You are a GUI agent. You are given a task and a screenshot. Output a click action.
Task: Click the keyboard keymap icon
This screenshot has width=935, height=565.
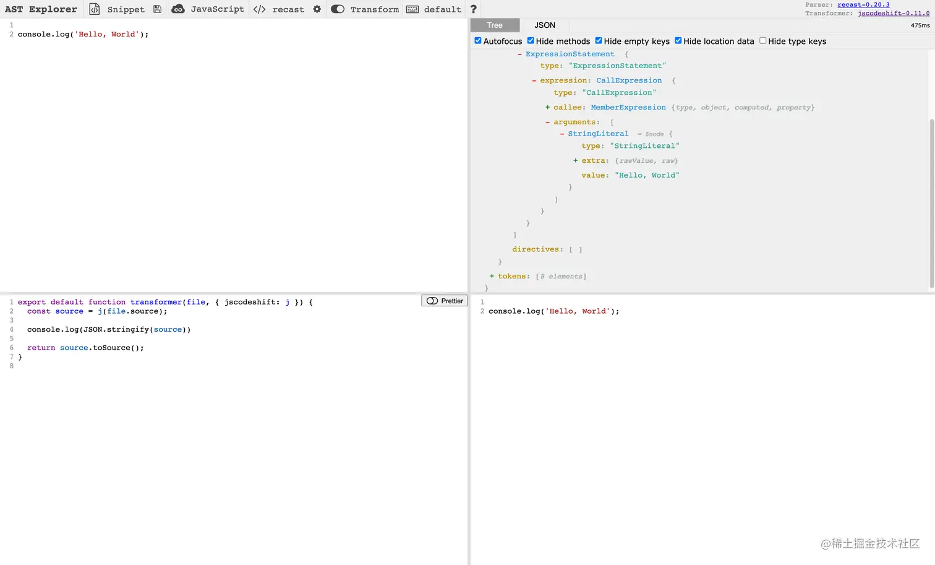(412, 9)
